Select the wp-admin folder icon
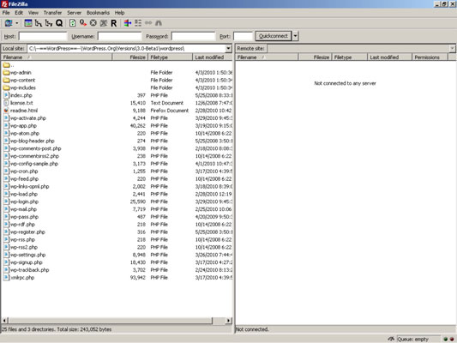 pyautogui.click(x=6, y=72)
